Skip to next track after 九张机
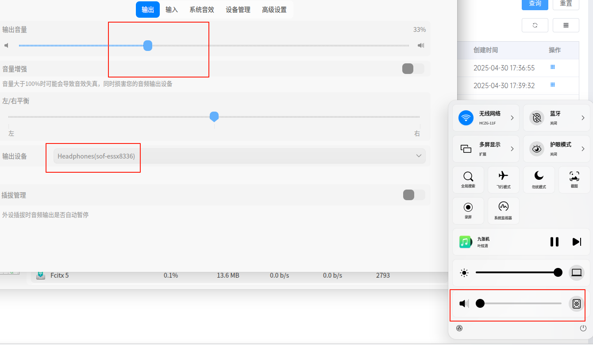Viewport: 593px width, 345px height. [x=577, y=242]
